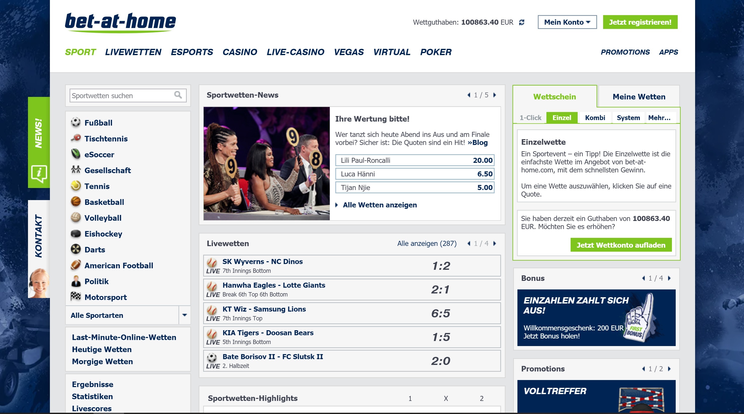This screenshot has height=414, width=744.
Task: Advance Sportwetten-News with the next arrow
Action: click(x=494, y=95)
